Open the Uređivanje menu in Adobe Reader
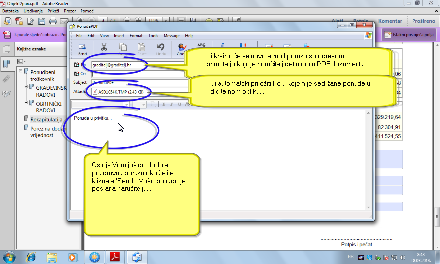This screenshot has width=440, height=264. tap(33, 11)
